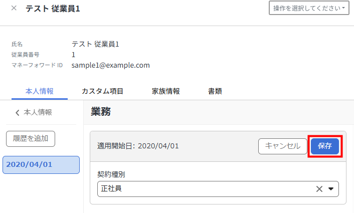Open the カスタム項目 tab

point(102,91)
